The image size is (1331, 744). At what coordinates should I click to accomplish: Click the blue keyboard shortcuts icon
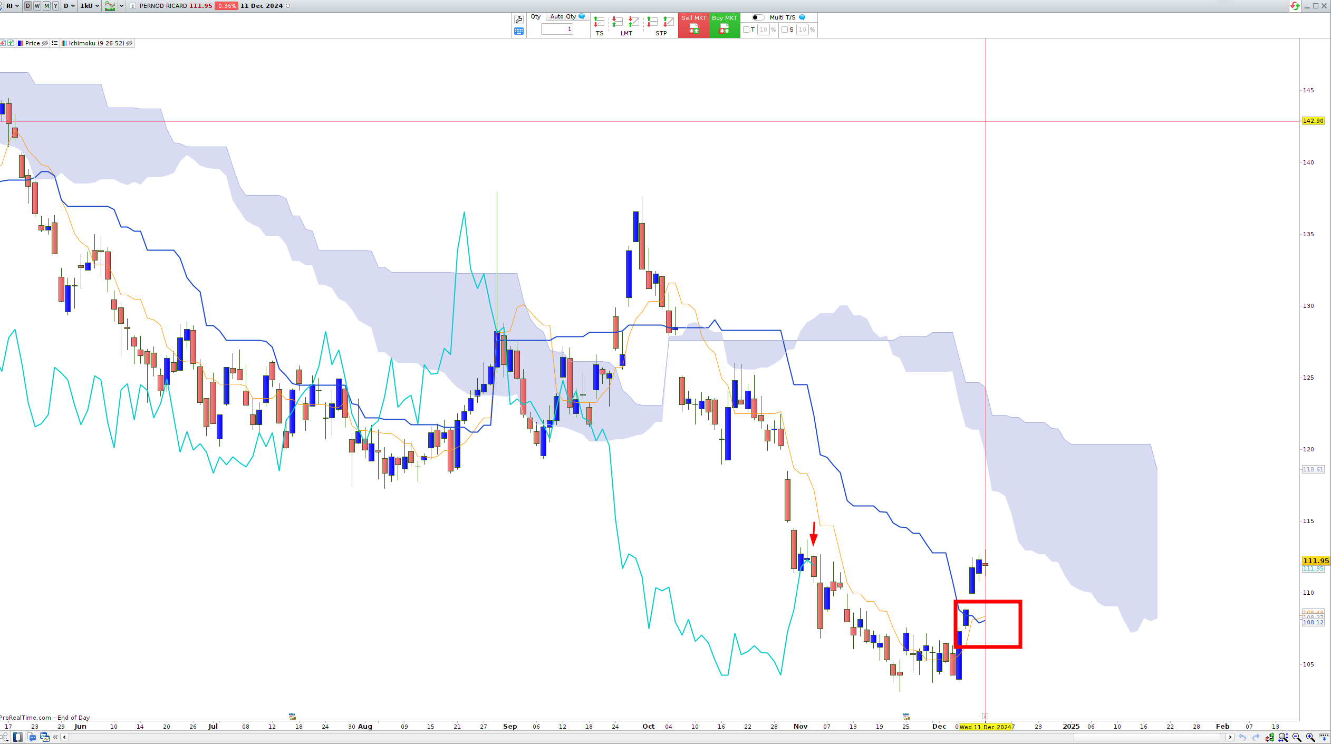[518, 31]
